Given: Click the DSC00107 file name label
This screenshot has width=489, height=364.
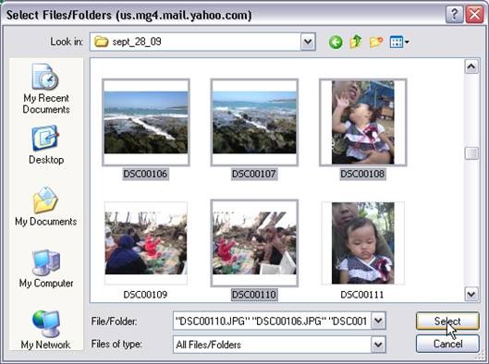Looking at the screenshot, I should [x=254, y=174].
